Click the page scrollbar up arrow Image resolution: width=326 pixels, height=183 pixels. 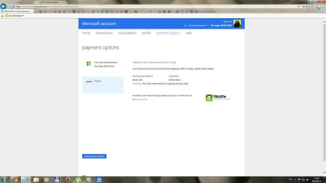(x=324, y=22)
